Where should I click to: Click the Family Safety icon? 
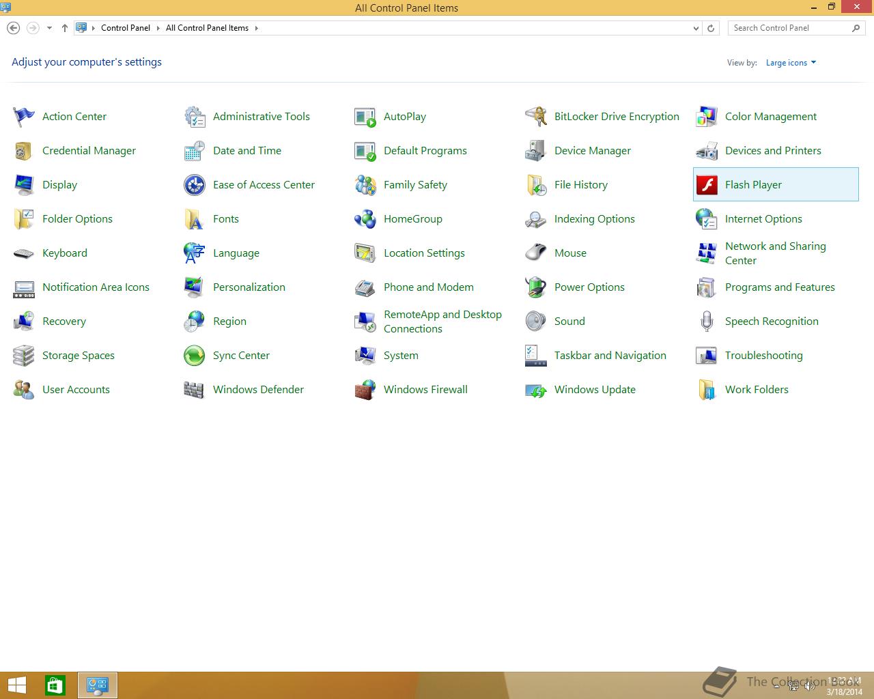pyautogui.click(x=365, y=185)
